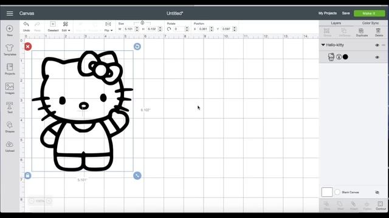The image size is (389, 218).
Task: Toggle visibility of the kitty image layer
Action: coord(377,57)
